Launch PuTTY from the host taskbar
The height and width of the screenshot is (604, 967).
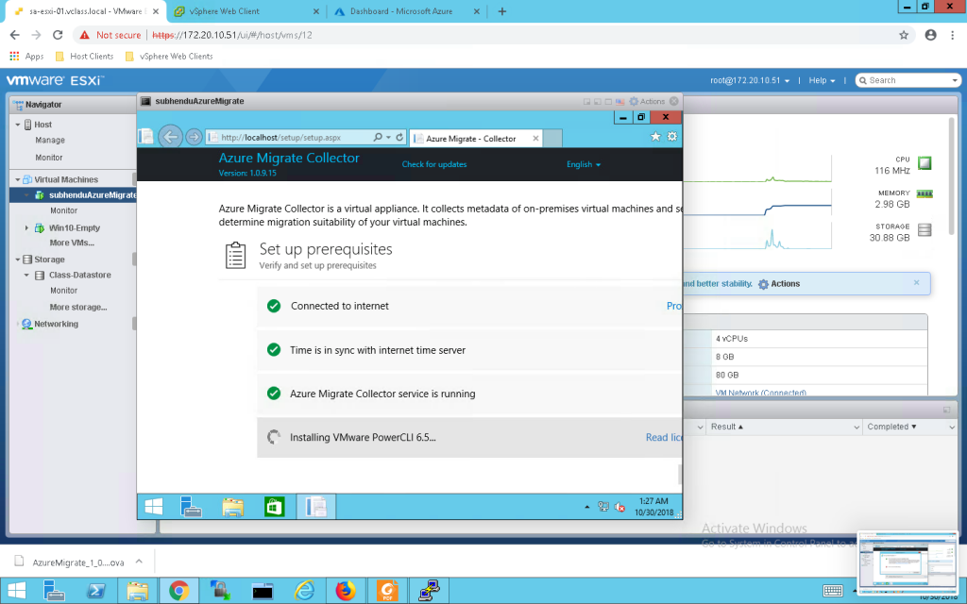(x=429, y=591)
